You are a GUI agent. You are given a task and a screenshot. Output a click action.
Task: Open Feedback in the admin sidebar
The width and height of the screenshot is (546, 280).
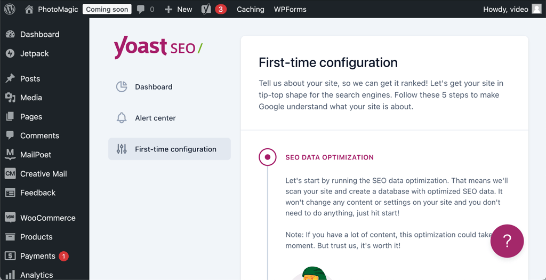tap(38, 193)
